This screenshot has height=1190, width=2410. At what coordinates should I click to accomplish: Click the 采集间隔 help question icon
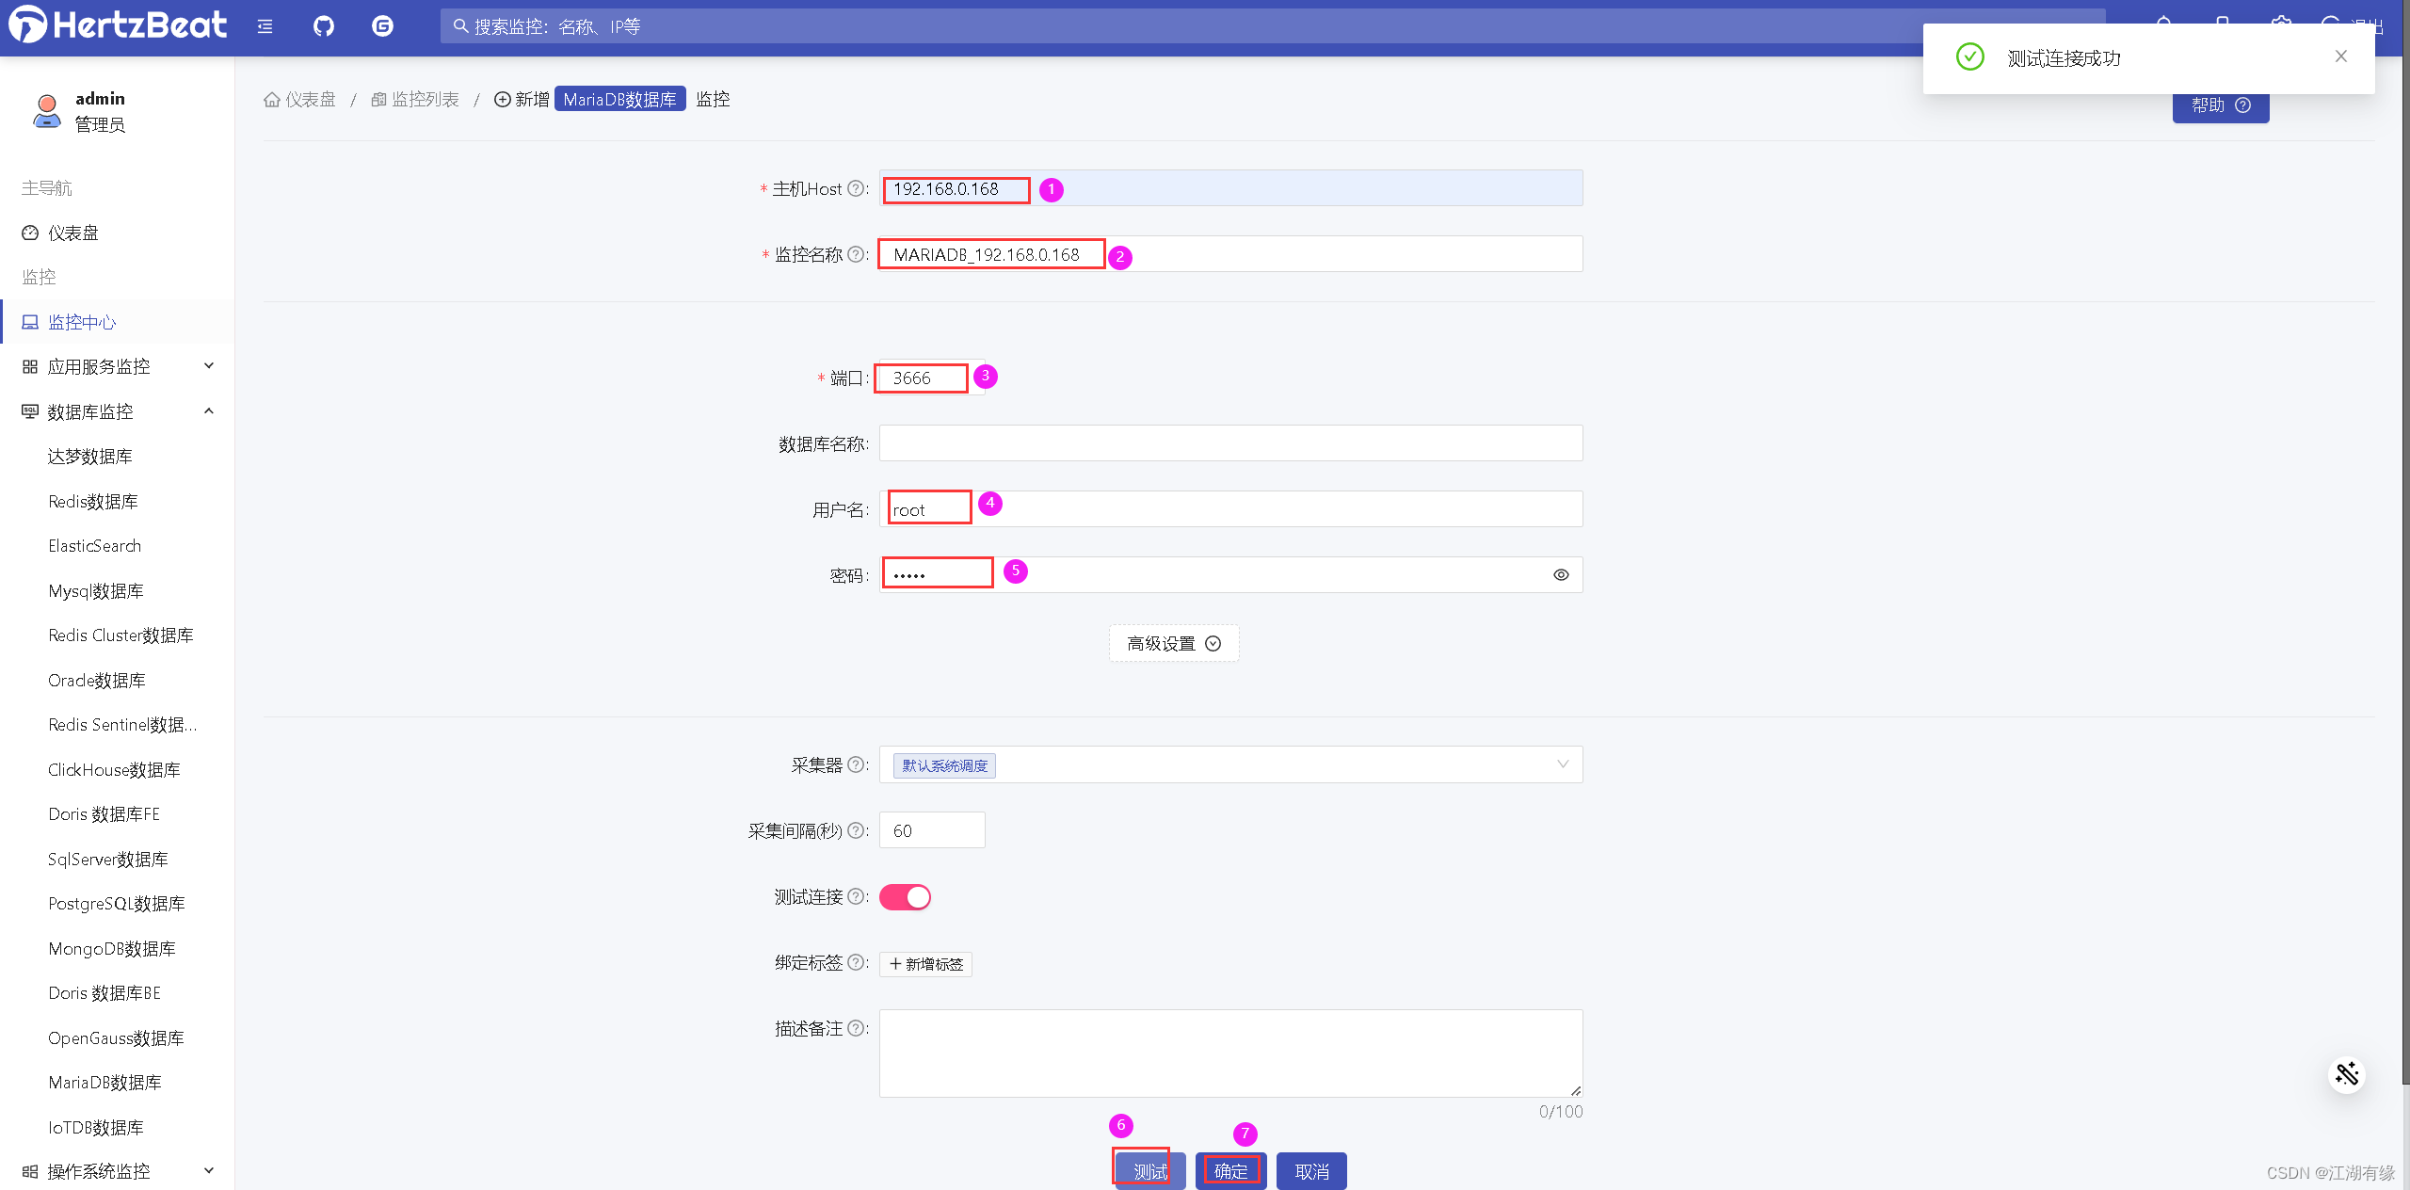(856, 830)
